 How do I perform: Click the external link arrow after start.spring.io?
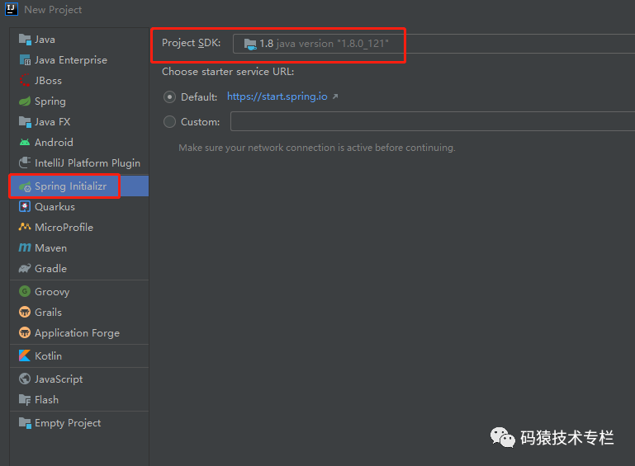(335, 96)
